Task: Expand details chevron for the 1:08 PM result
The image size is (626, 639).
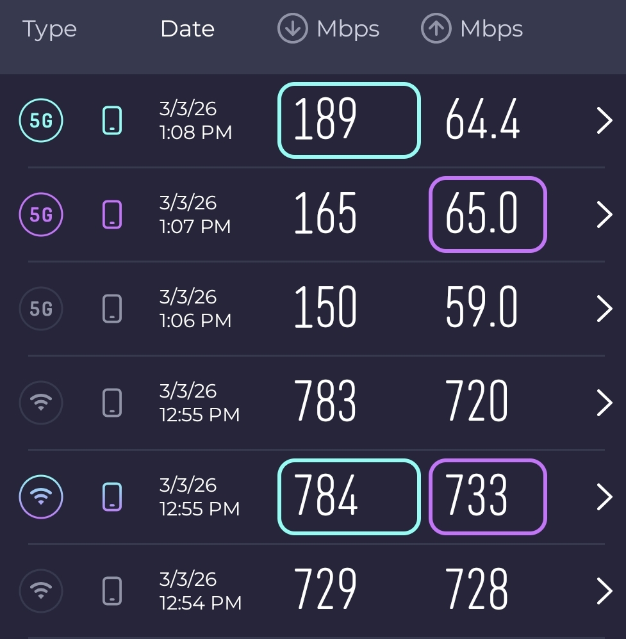Action: pyautogui.click(x=604, y=120)
